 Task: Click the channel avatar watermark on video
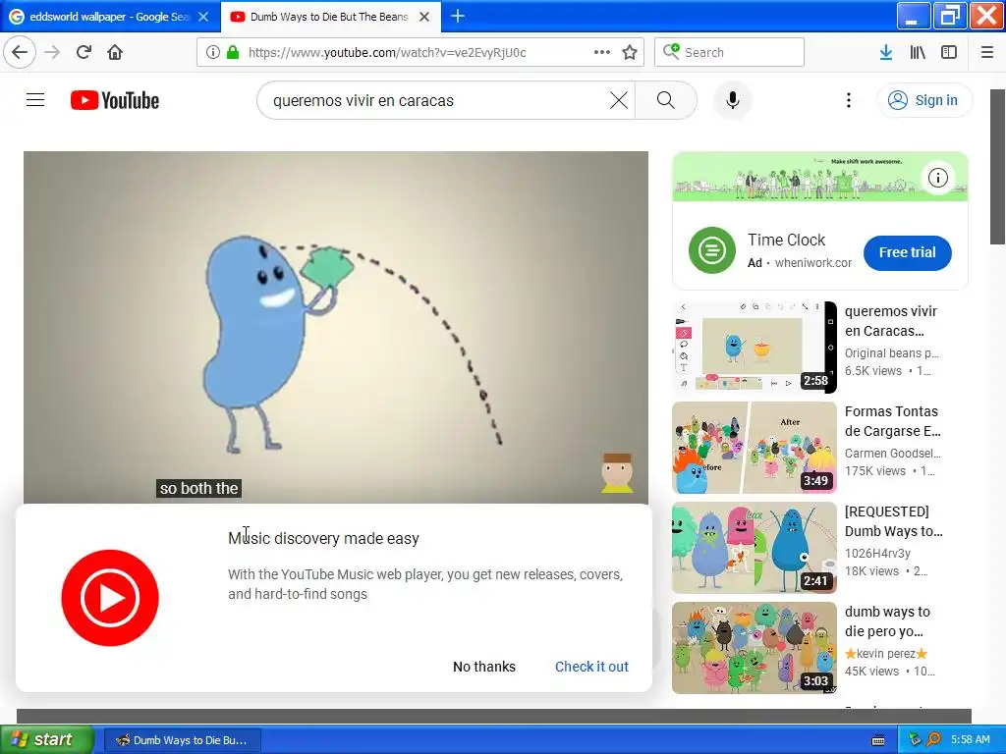click(617, 473)
